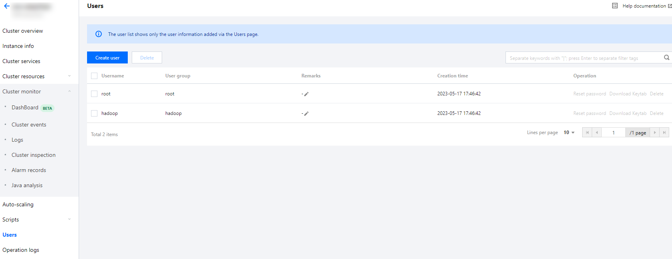
Task: Go to the next page arrow
Action: pyautogui.click(x=655, y=132)
